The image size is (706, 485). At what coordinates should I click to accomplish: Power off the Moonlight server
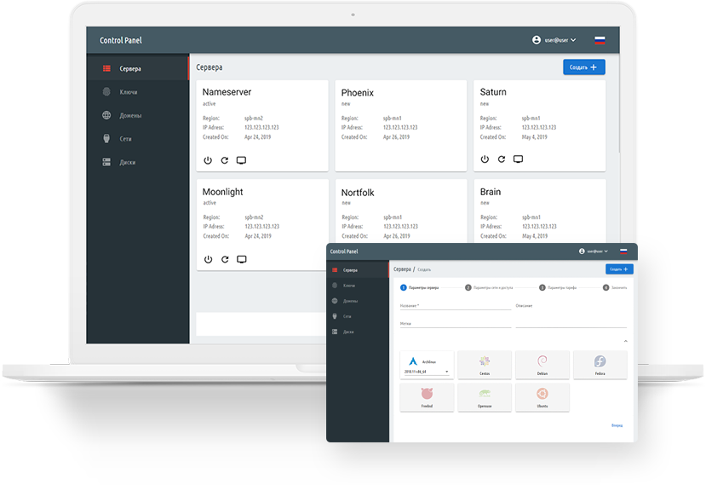tap(208, 259)
